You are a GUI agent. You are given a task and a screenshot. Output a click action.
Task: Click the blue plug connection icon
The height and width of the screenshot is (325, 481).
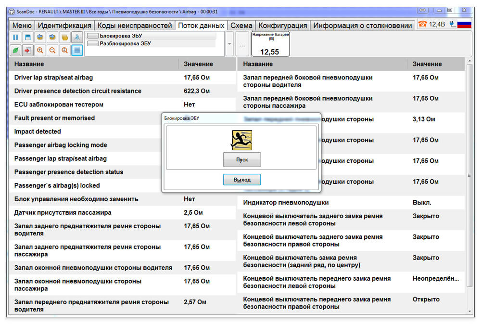pyautogui.click(x=453, y=24)
